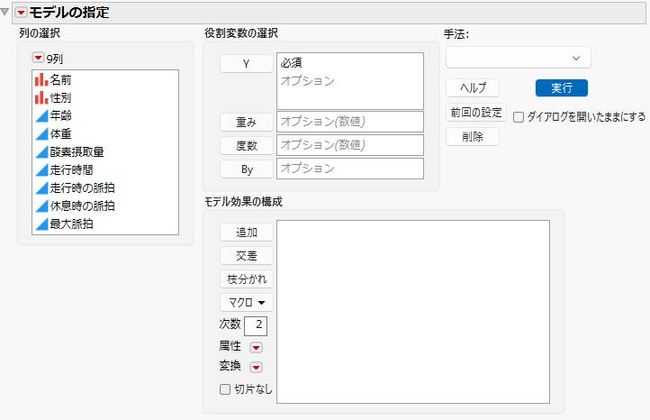650x420 pixels.
Task: Click the continuous icon of 走行時間
Action: (41, 169)
